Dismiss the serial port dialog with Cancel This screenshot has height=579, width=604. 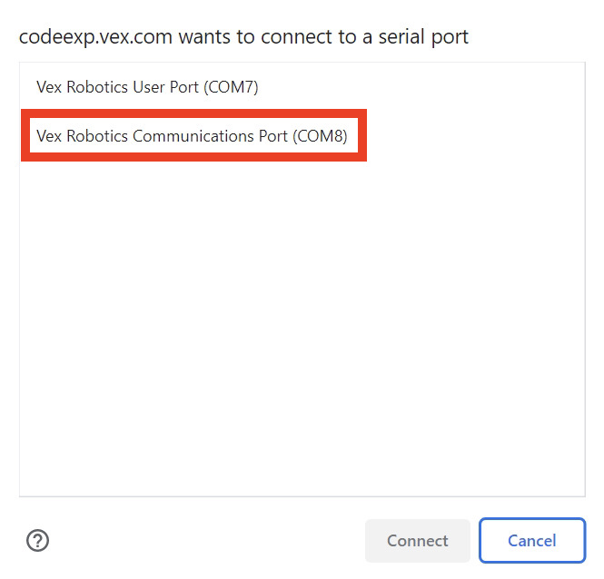tap(531, 541)
